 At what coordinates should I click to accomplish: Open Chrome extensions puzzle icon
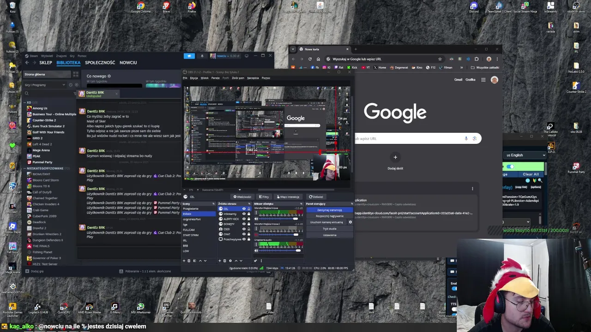(476, 59)
